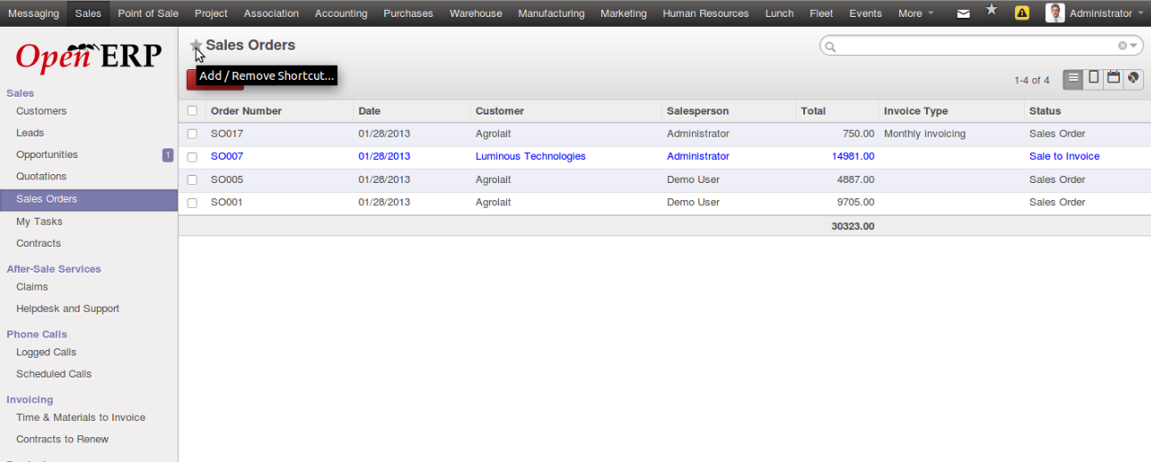Open order SO007
This screenshot has height=462, width=1151.
click(227, 156)
